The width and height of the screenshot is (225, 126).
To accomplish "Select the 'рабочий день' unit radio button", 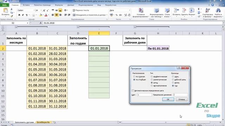I will click(173, 80).
